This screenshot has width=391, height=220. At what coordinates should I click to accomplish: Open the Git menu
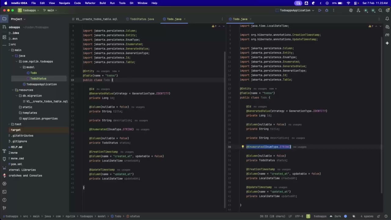[131, 3]
